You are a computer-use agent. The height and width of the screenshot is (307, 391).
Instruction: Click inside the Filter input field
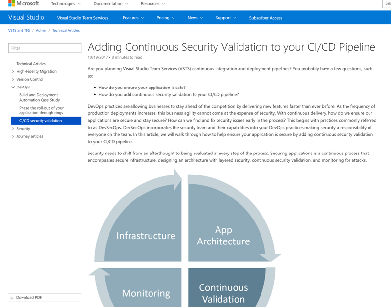click(x=44, y=48)
